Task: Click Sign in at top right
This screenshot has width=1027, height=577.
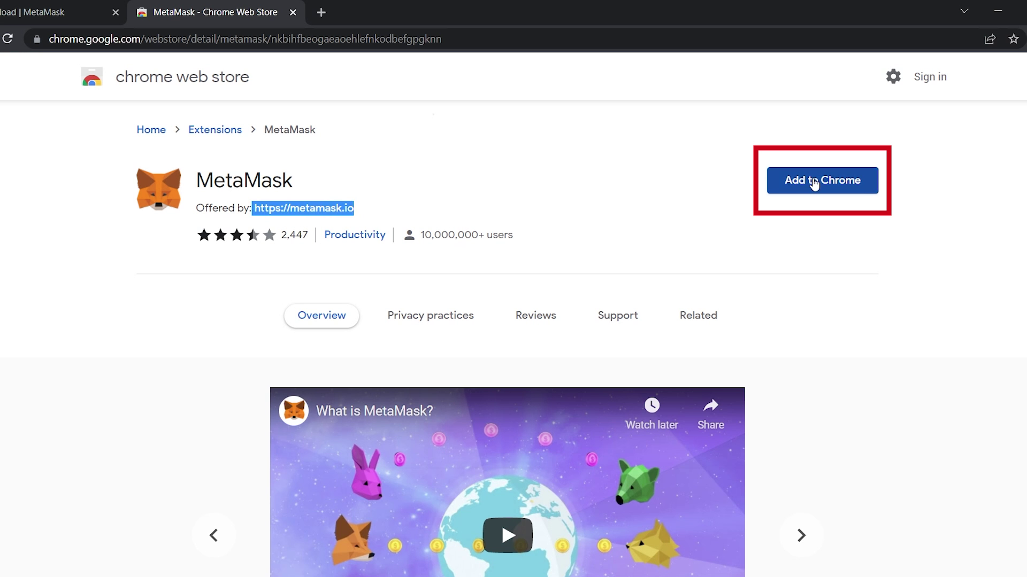Action: [930, 76]
